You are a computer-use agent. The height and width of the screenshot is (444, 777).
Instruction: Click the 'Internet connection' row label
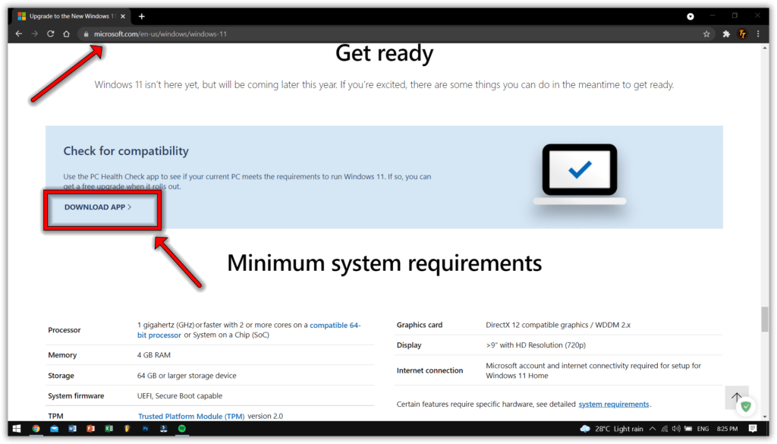(429, 370)
